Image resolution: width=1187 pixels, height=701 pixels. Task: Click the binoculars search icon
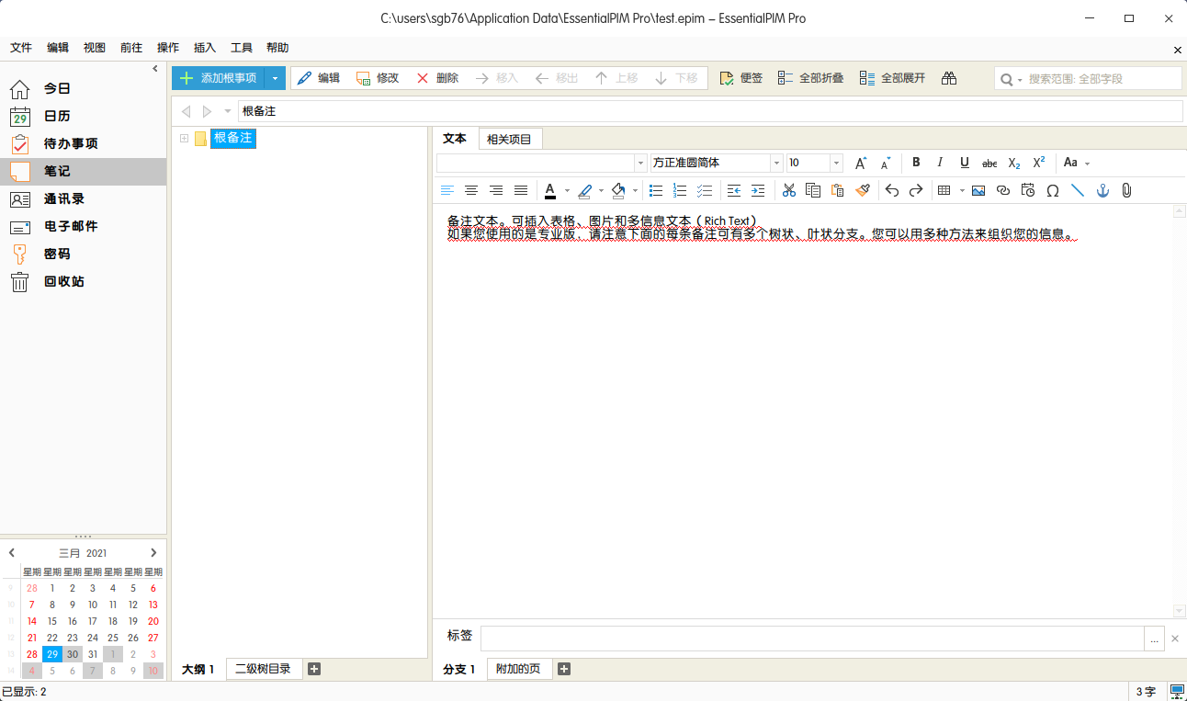(949, 78)
